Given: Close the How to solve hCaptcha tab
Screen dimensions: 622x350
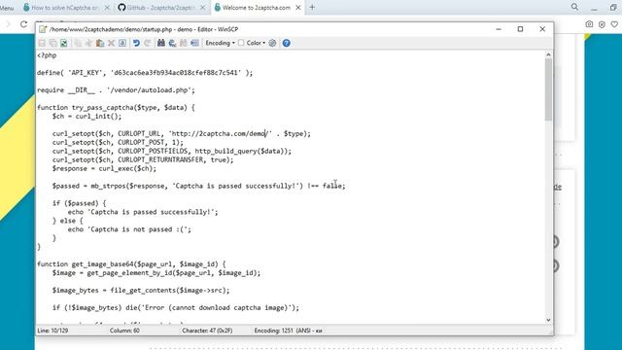Looking at the screenshot, I should [107, 8].
